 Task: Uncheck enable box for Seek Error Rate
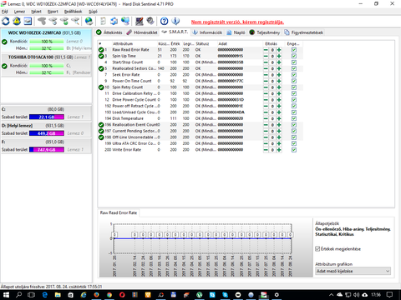pos(294,75)
